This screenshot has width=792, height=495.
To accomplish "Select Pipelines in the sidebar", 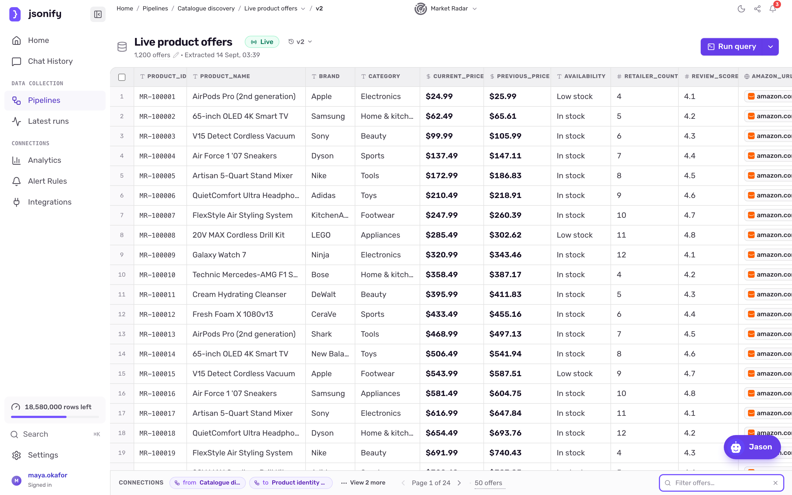I will click(55, 100).
